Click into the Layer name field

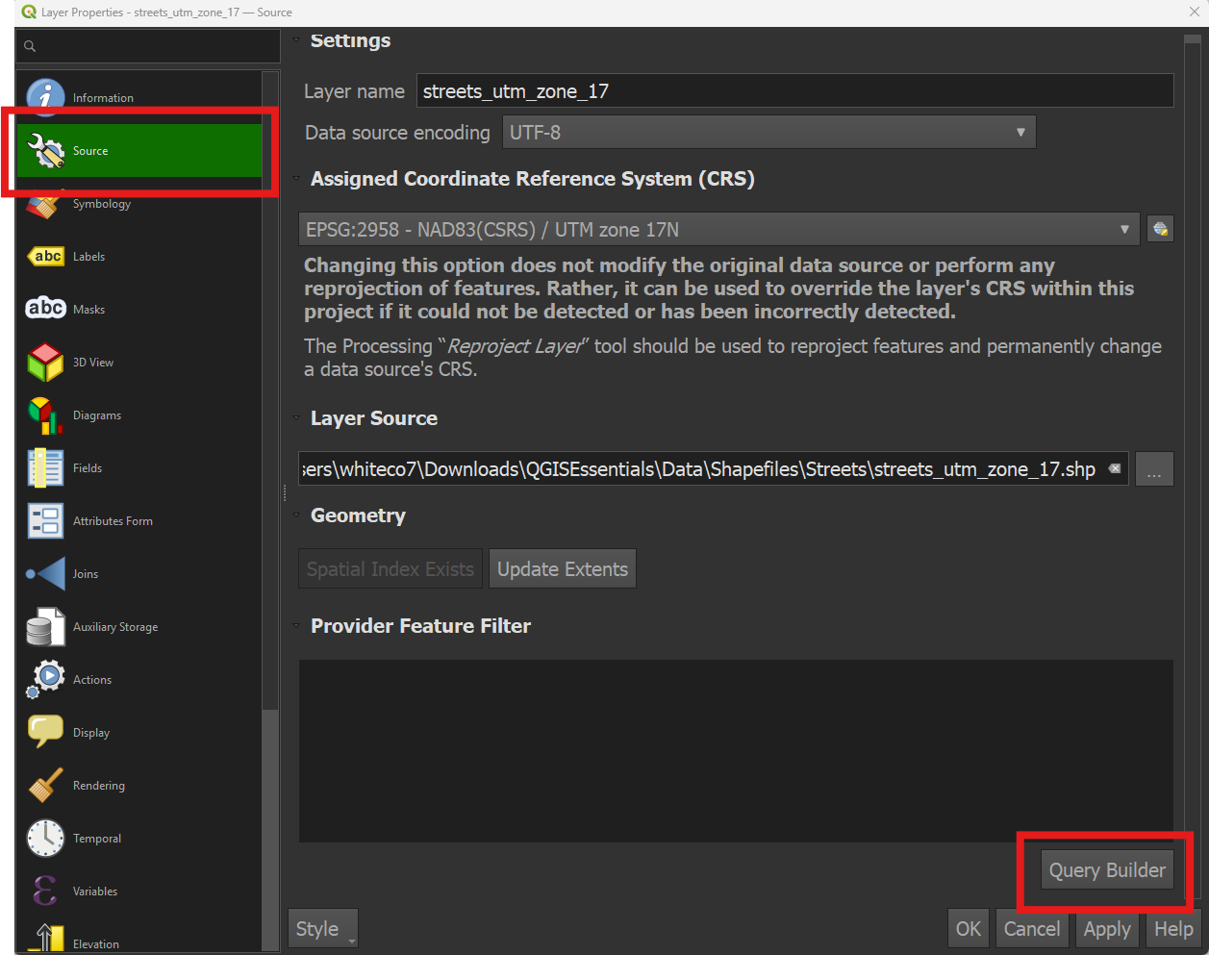(794, 91)
